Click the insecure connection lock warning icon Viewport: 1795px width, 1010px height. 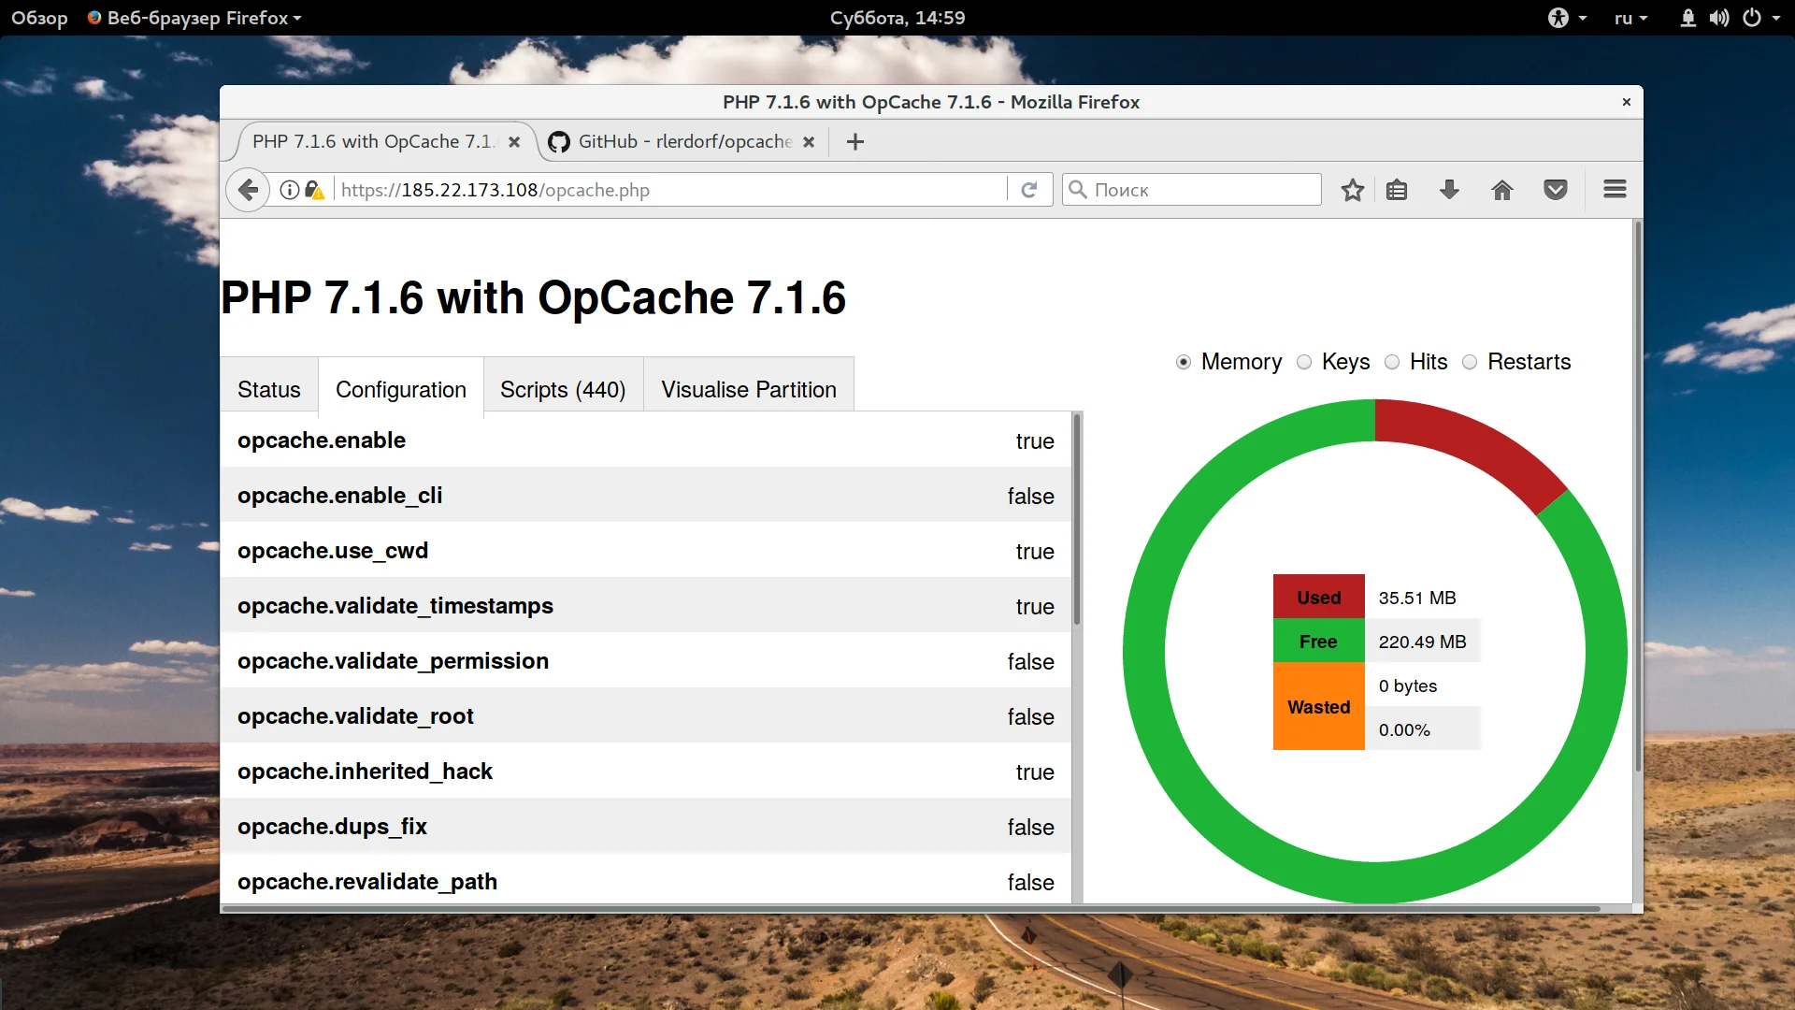coord(314,190)
